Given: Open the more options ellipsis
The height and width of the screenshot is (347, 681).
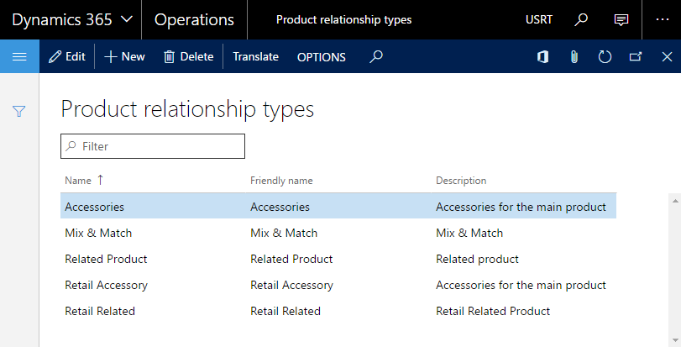Looking at the screenshot, I should 663,19.
